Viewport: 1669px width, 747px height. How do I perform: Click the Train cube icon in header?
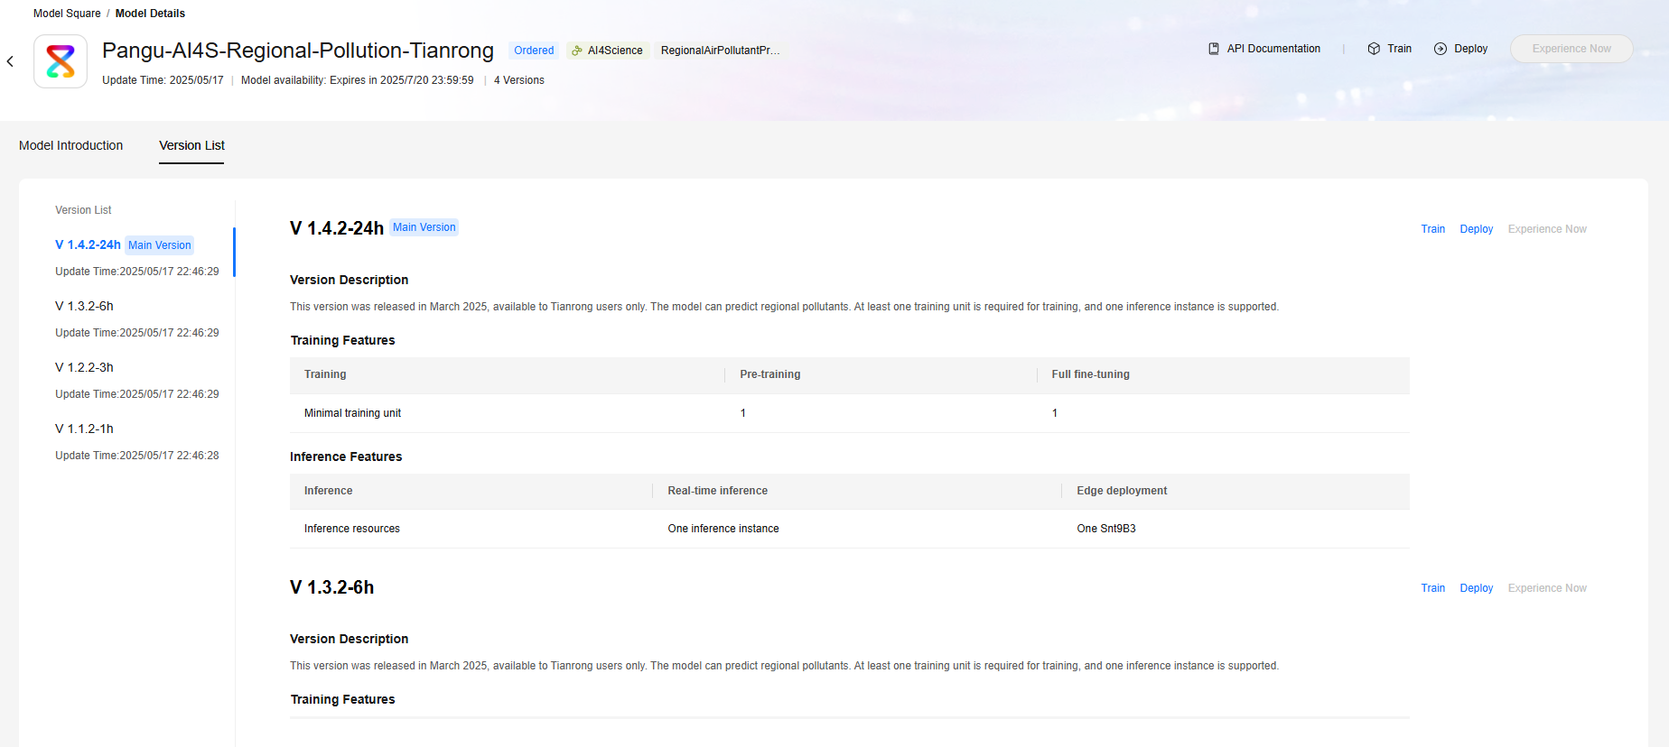[x=1374, y=49]
